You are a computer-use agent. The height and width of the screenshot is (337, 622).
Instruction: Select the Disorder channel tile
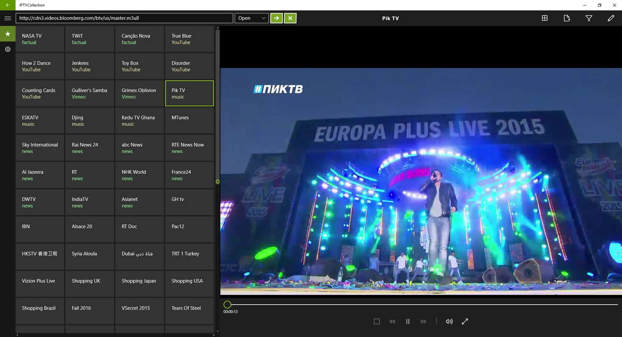[190, 66]
